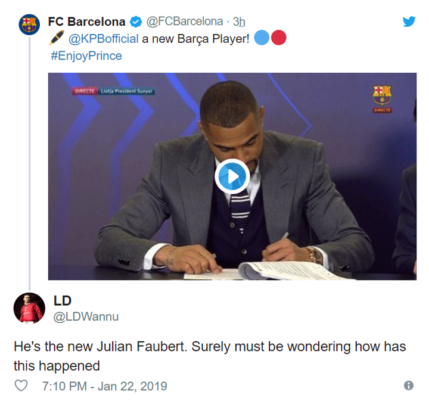Screen dimensions: 429x401
Task: Click the blue verified badge
Action: [136, 22]
